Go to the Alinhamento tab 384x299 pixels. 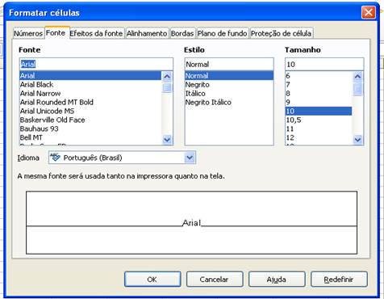coord(147,33)
